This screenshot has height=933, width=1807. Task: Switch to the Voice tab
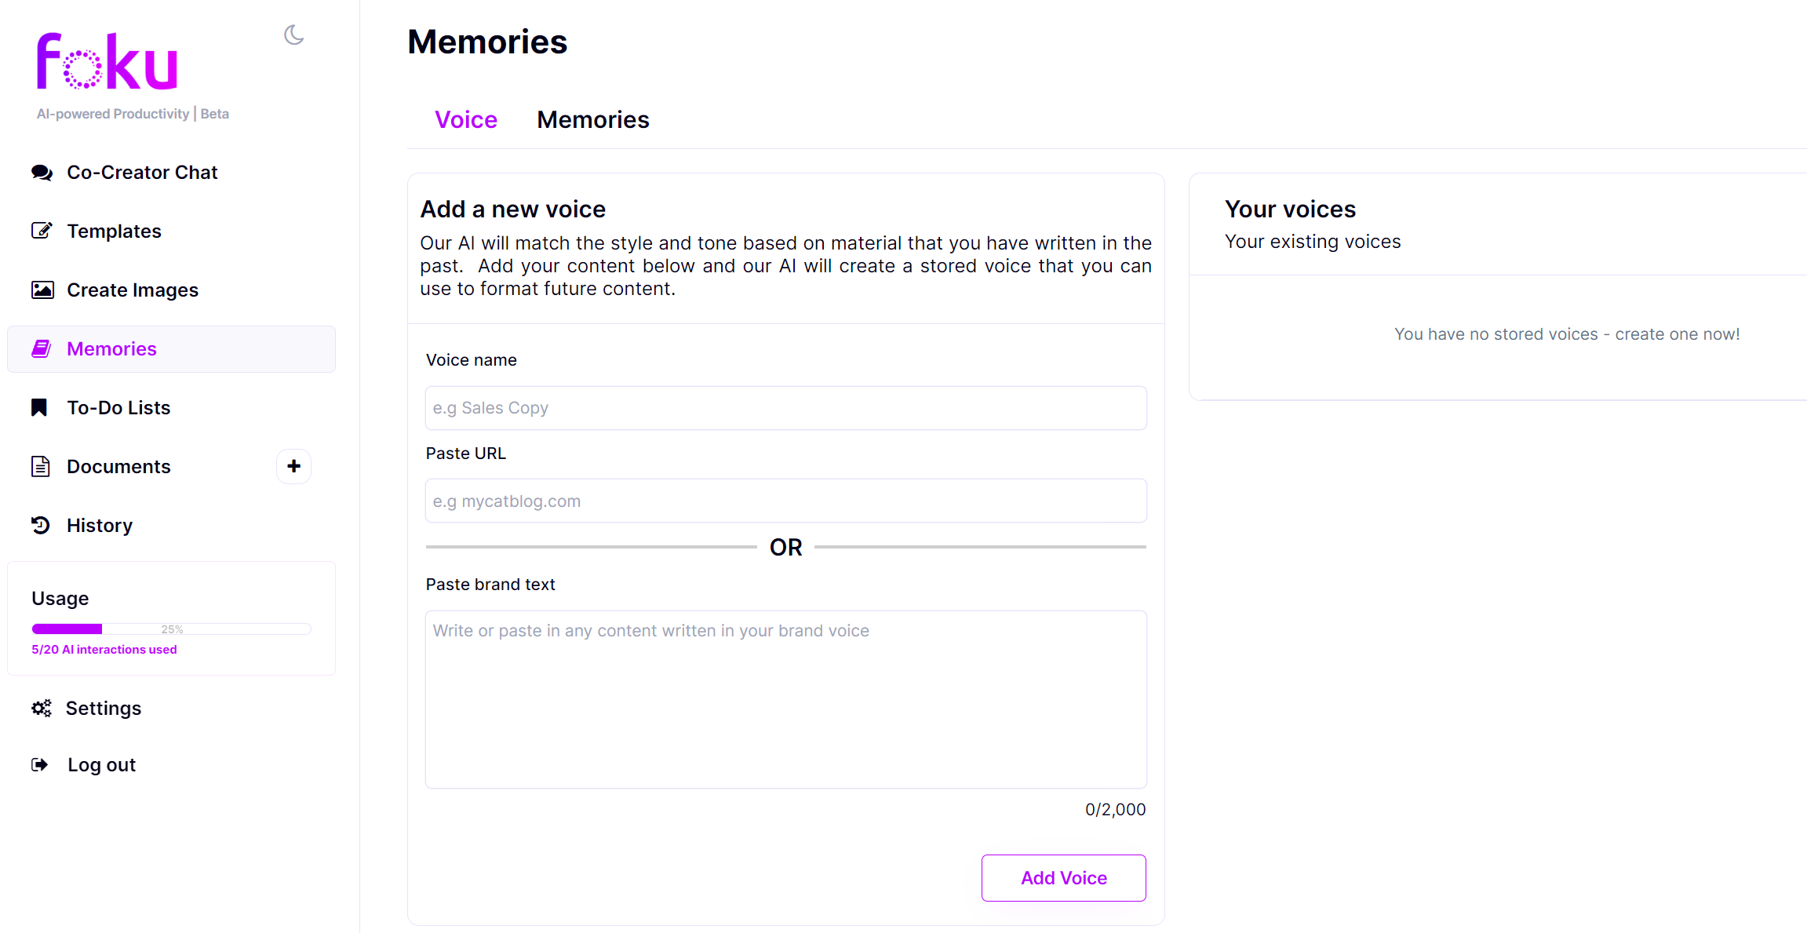(466, 119)
